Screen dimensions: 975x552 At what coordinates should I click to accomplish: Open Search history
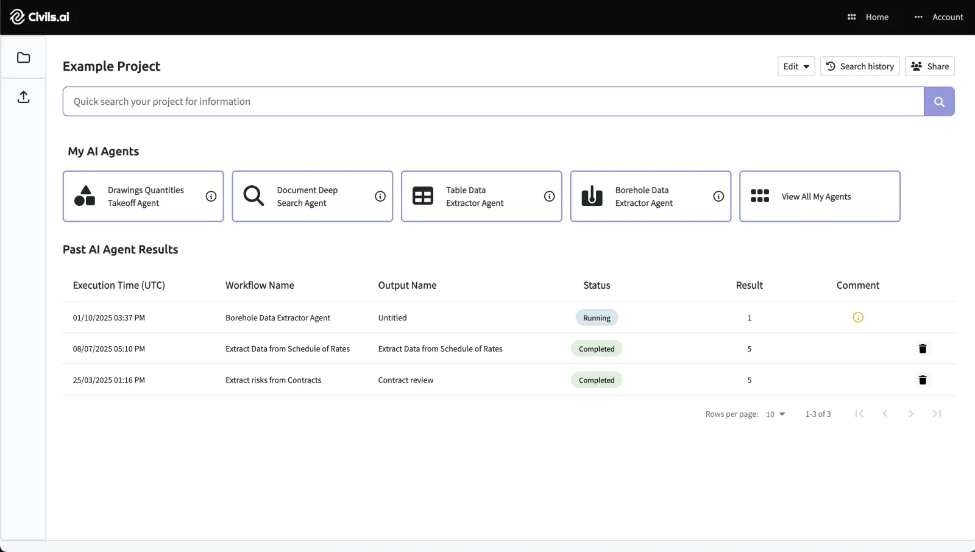pyautogui.click(x=860, y=66)
